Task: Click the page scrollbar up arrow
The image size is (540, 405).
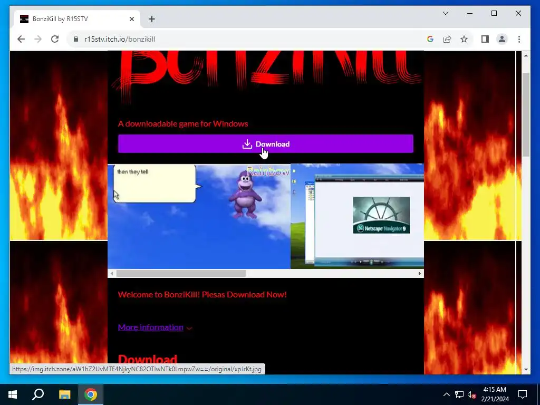Action: coord(526,55)
